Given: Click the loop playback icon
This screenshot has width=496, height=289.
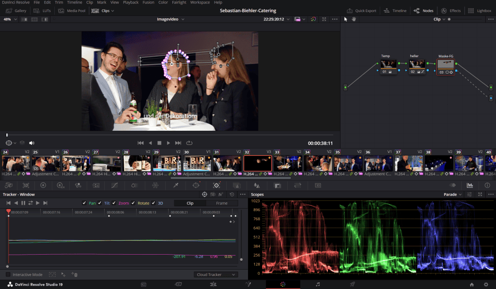Looking at the screenshot, I should click(x=189, y=143).
